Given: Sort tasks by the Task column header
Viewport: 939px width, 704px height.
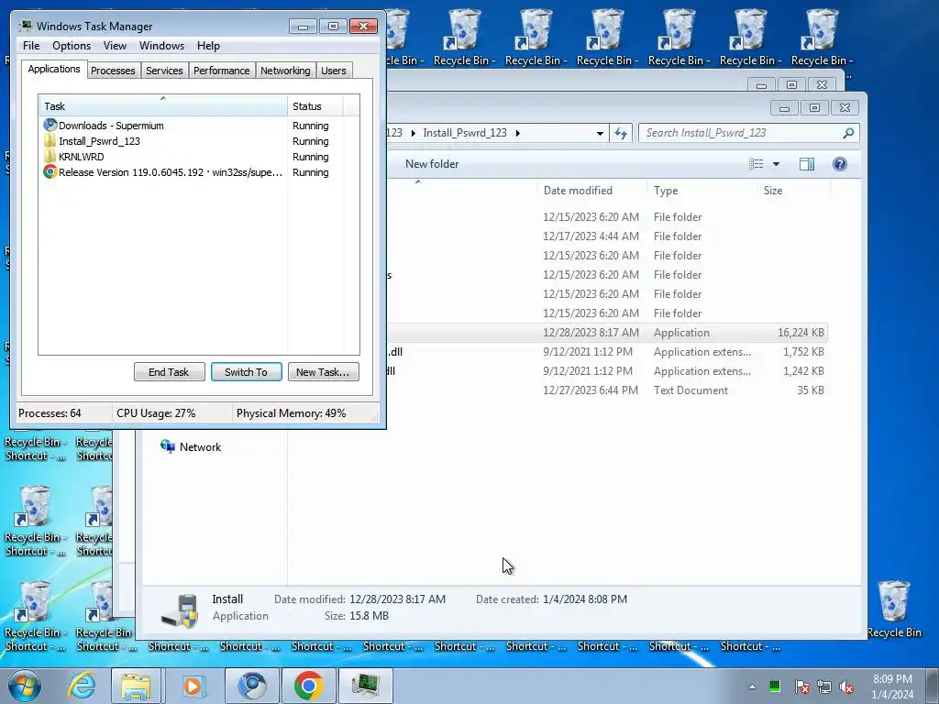Looking at the screenshot, I should tap(163, 106).
